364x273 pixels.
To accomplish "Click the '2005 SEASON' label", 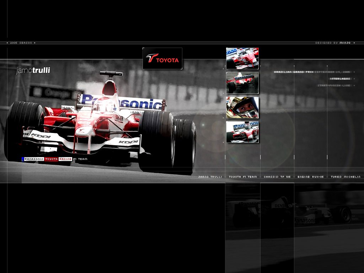I will tap(21, 43).
